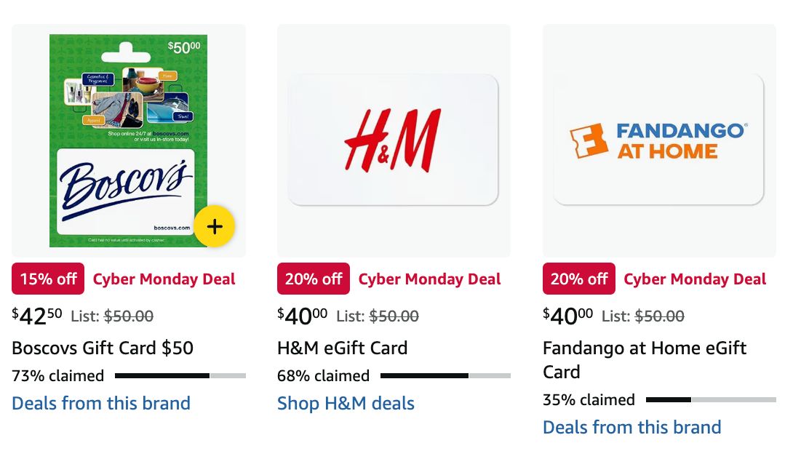Click the Boscovs Gift Card $50 title
This screenshot has width=793, height=451.
click(x=103, y=348)
